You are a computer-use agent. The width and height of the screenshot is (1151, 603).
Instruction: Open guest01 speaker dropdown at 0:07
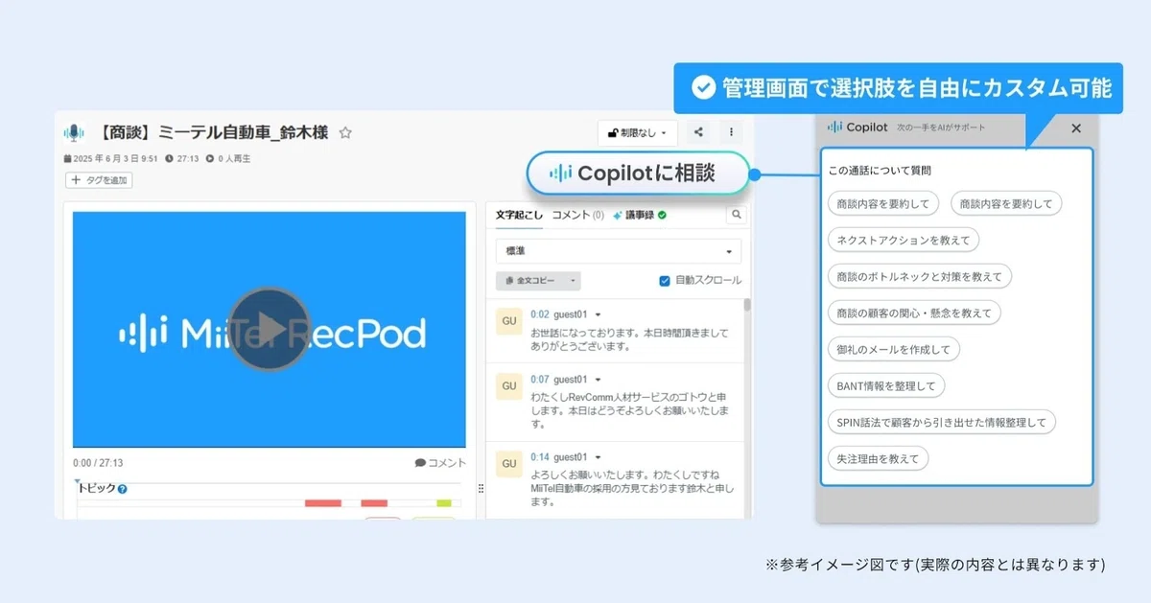599,380
